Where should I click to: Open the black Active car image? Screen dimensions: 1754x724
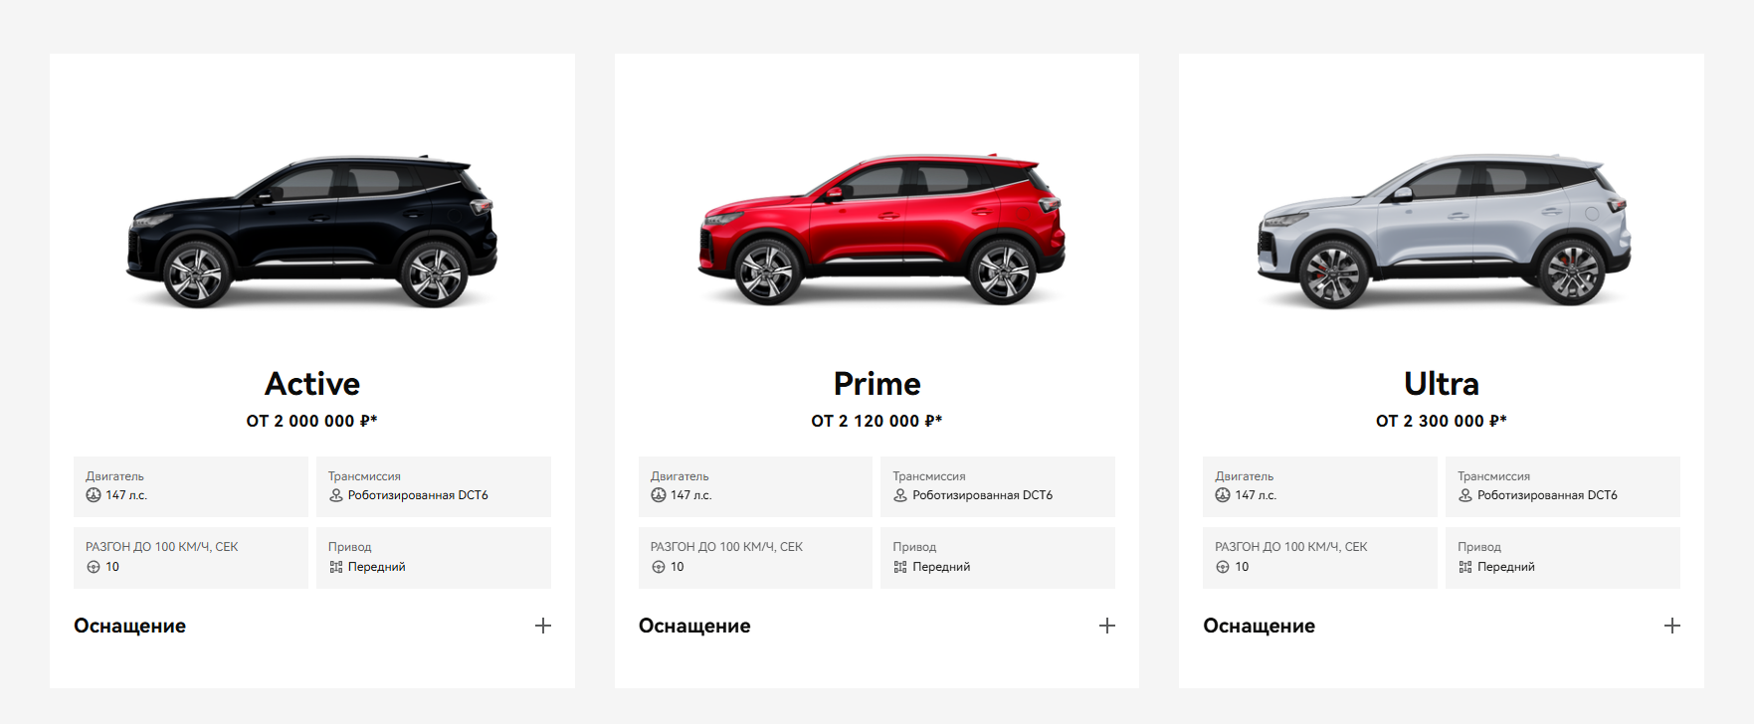pos(311,231)
